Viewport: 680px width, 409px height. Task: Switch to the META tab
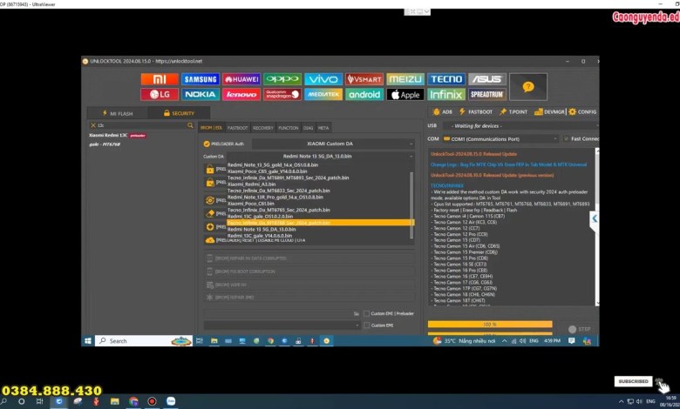coord(323,128)
